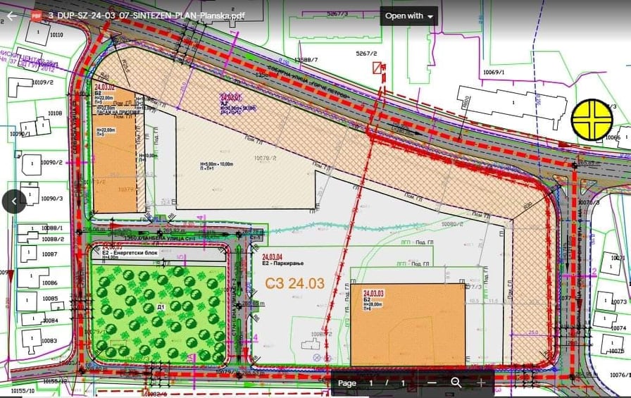Image resolution: width=631 pixels, height=398 pixels.
Task: Click the SINTEZEN-PLAN-Planska.pdf file name
Action: tap(146, 15)
